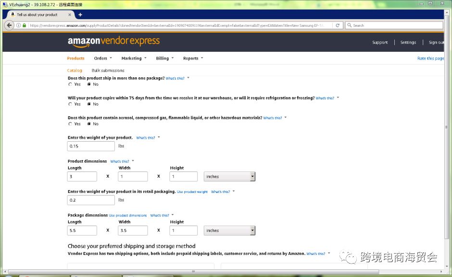This screenshot has height=277, width=452.
Task: Open package dimensions unit dropdown
Action: (x=229, y=230)
